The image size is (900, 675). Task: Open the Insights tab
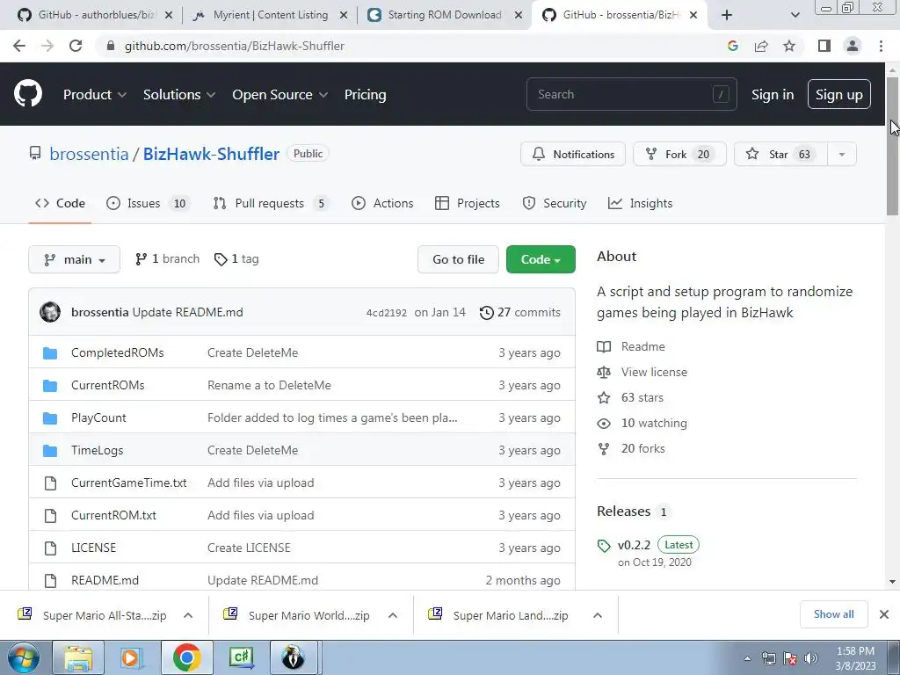click(640, 203)
